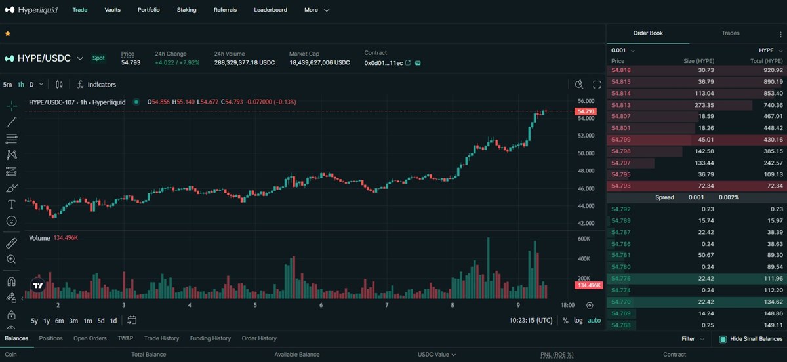Click the favorite star icon
787x362 pixels.
[8, 33]
